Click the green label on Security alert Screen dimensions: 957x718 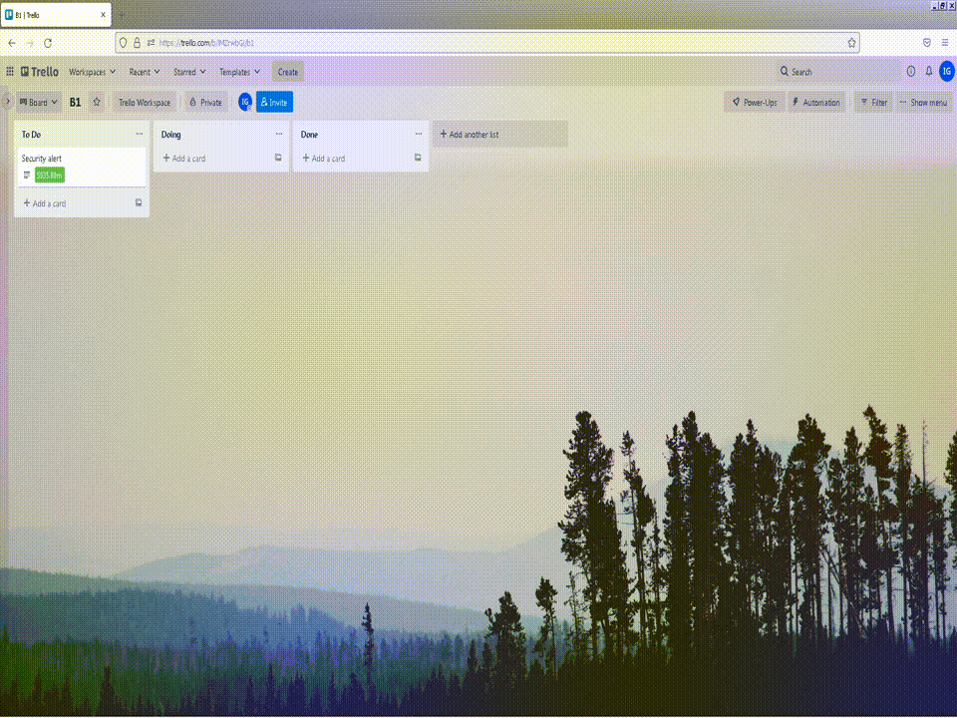(x=47, y=175)
